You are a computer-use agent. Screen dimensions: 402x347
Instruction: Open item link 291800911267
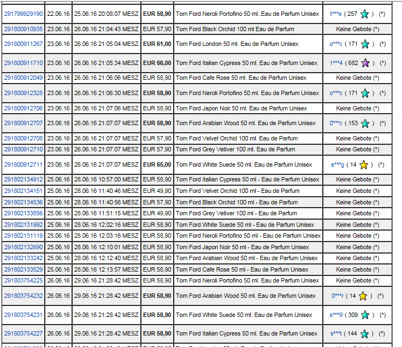pos(23,44)
